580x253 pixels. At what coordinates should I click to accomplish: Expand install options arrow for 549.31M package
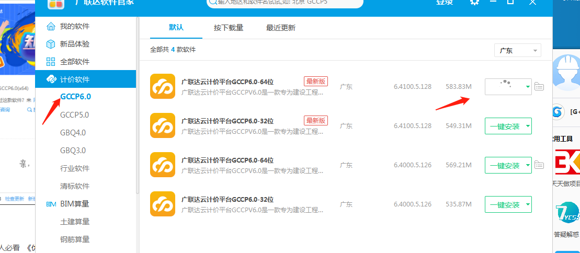pos(528,126)
